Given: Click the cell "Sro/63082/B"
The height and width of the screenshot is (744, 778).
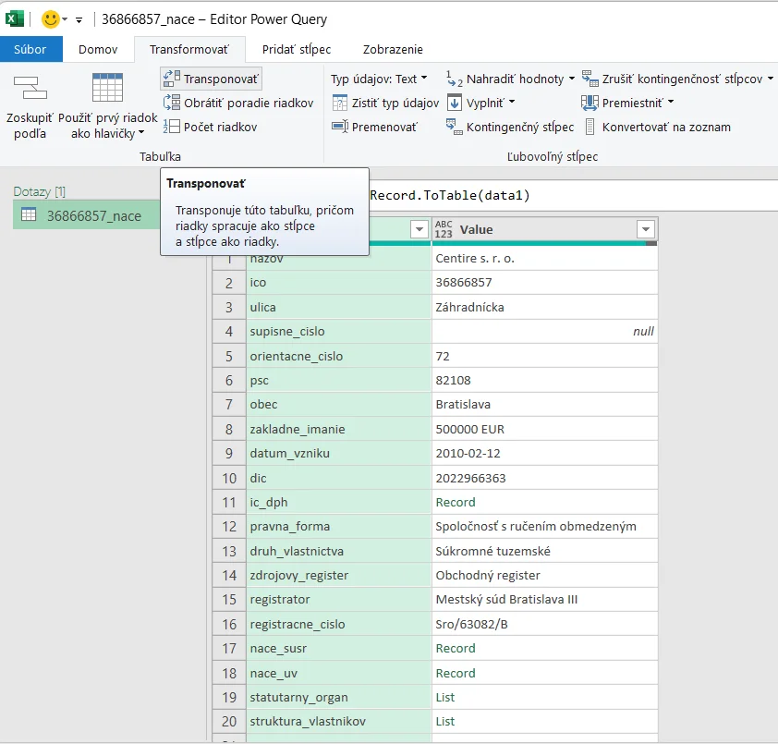Looking at the screenshot, I should pos(545,624).
